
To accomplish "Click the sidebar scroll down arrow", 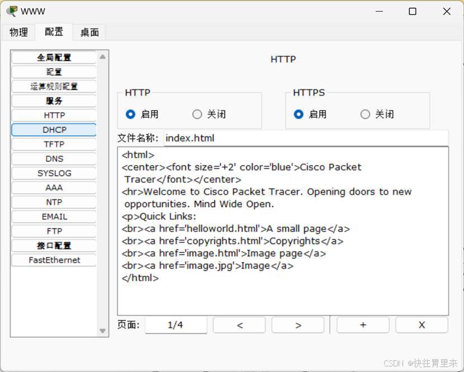I will pyautogui.click(x=103, y=331).
